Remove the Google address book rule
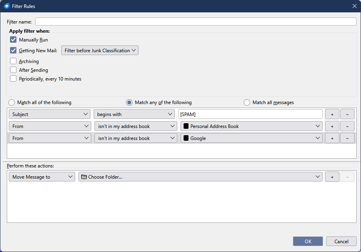Image resolution: width=361 pixels, height=252 pixels. pyautogui.click(x=347, y=138)
